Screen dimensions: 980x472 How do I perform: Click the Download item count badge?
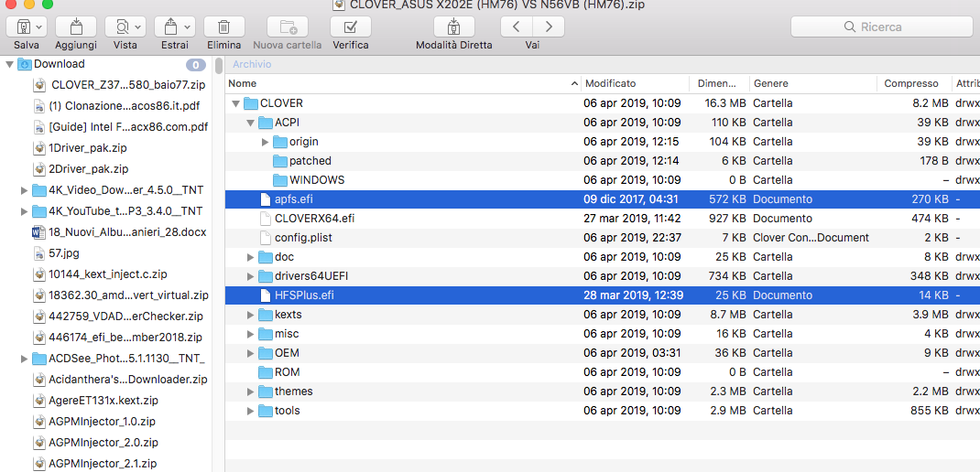pyautogui.click(x=196, y=64)
